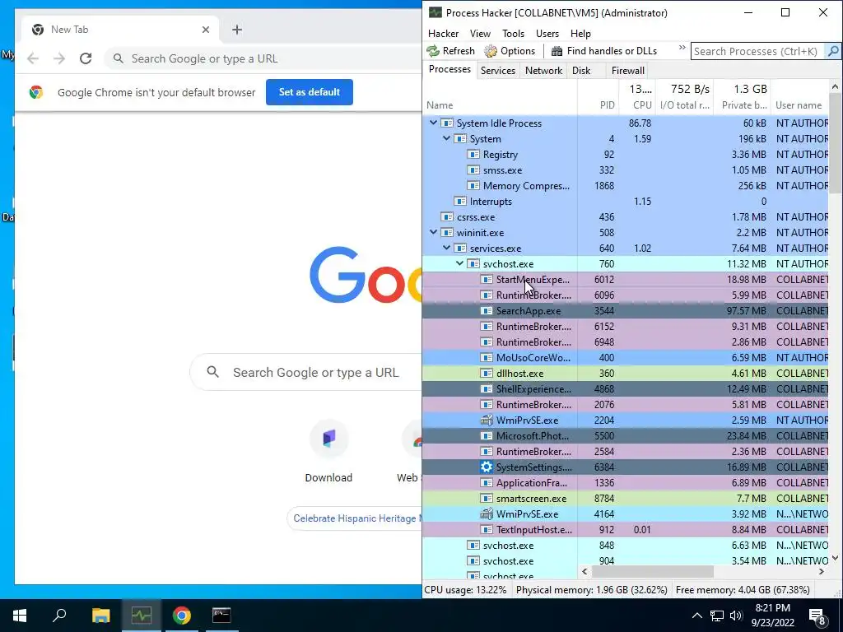
Task: Sort processes by the Name column header
Action: pos(500,97)
